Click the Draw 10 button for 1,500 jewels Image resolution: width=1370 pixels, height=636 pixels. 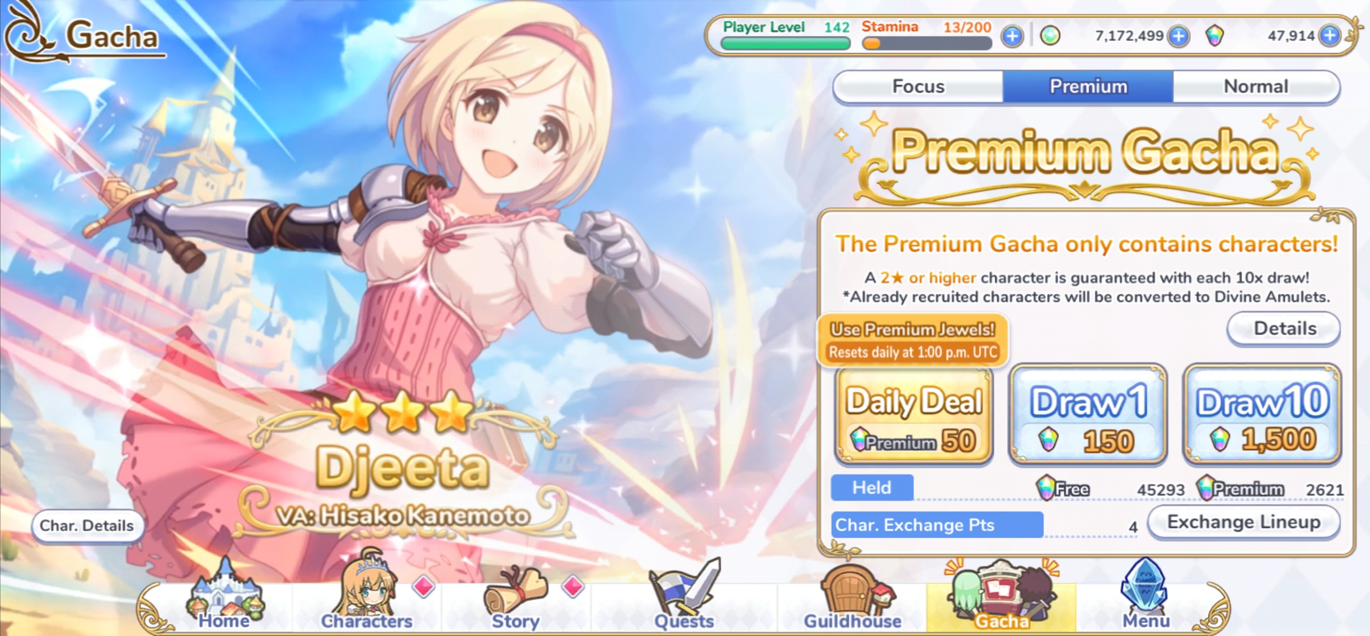[x=1262, y=415]
